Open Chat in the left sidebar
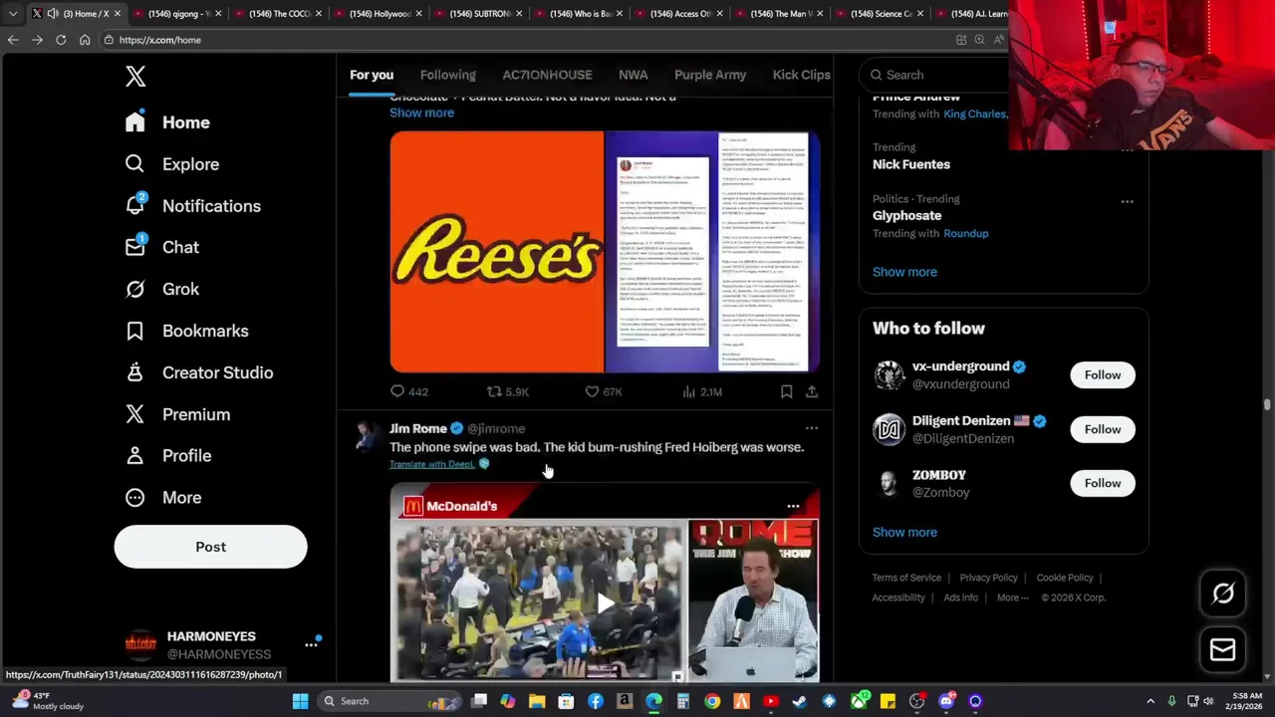The height and width of the screenshot is (717, 1275). [x=161, y=247]
